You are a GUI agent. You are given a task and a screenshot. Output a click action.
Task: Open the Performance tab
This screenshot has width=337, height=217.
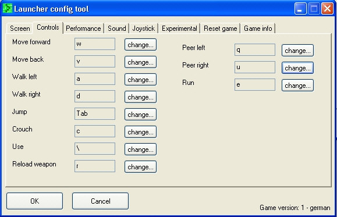point(83,29)
